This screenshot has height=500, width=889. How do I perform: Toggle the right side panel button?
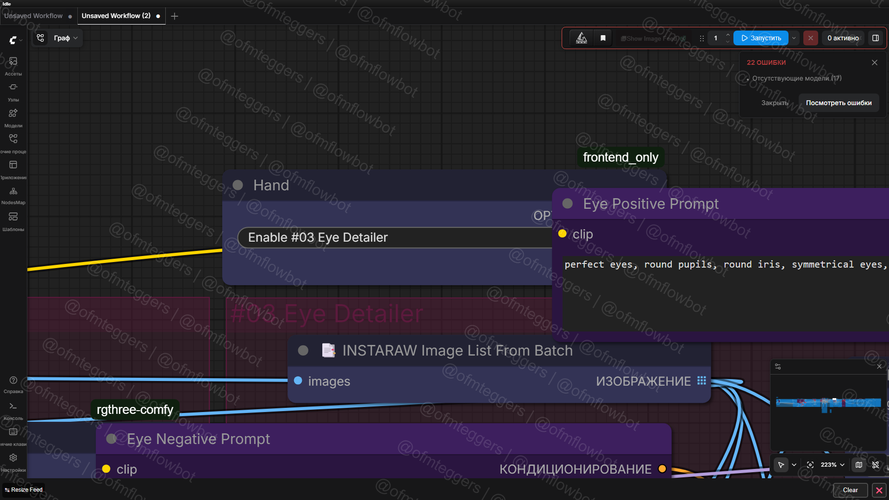[x=876, y=38]
